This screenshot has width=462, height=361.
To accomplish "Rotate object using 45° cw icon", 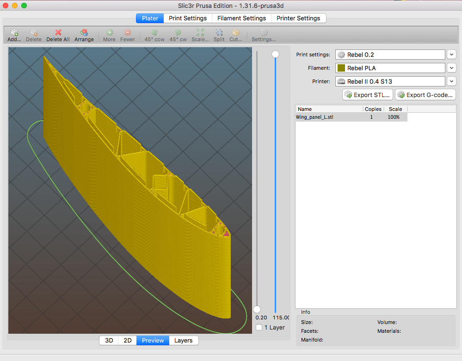I will point(178,33).
